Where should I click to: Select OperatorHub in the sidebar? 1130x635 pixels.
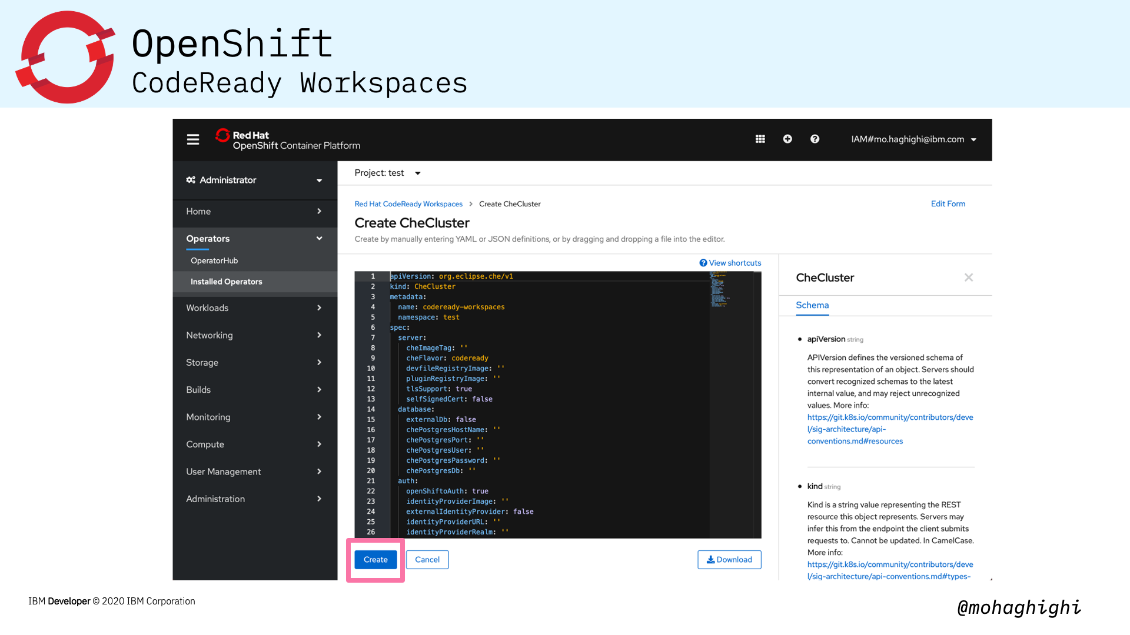214,260
